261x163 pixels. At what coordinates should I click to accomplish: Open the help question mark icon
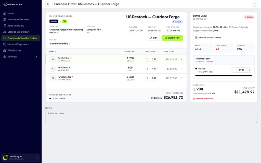tap(255, 4)
